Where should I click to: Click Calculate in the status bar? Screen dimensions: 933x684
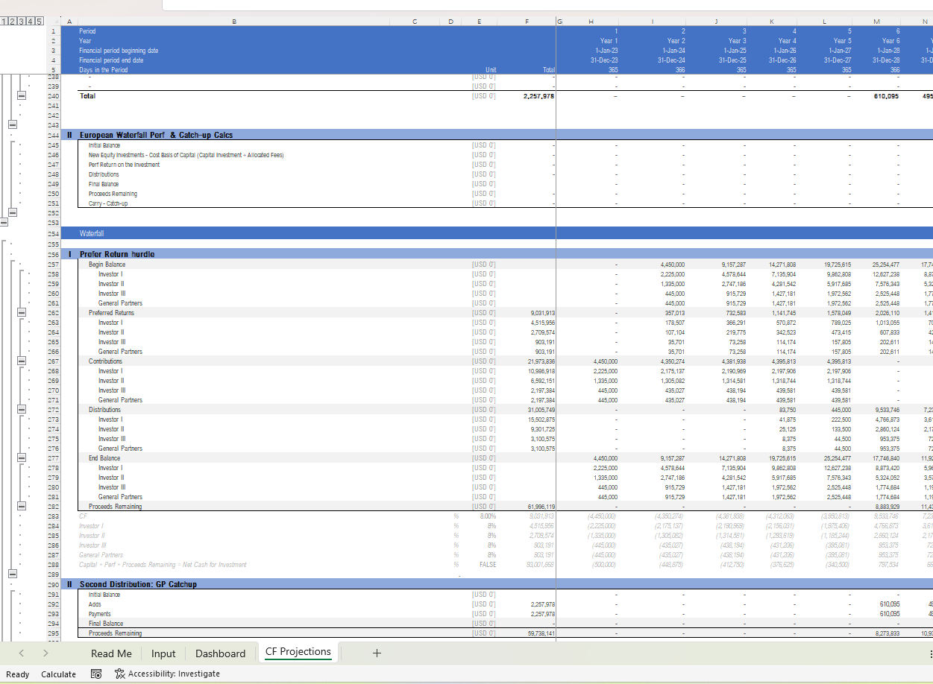58,674
